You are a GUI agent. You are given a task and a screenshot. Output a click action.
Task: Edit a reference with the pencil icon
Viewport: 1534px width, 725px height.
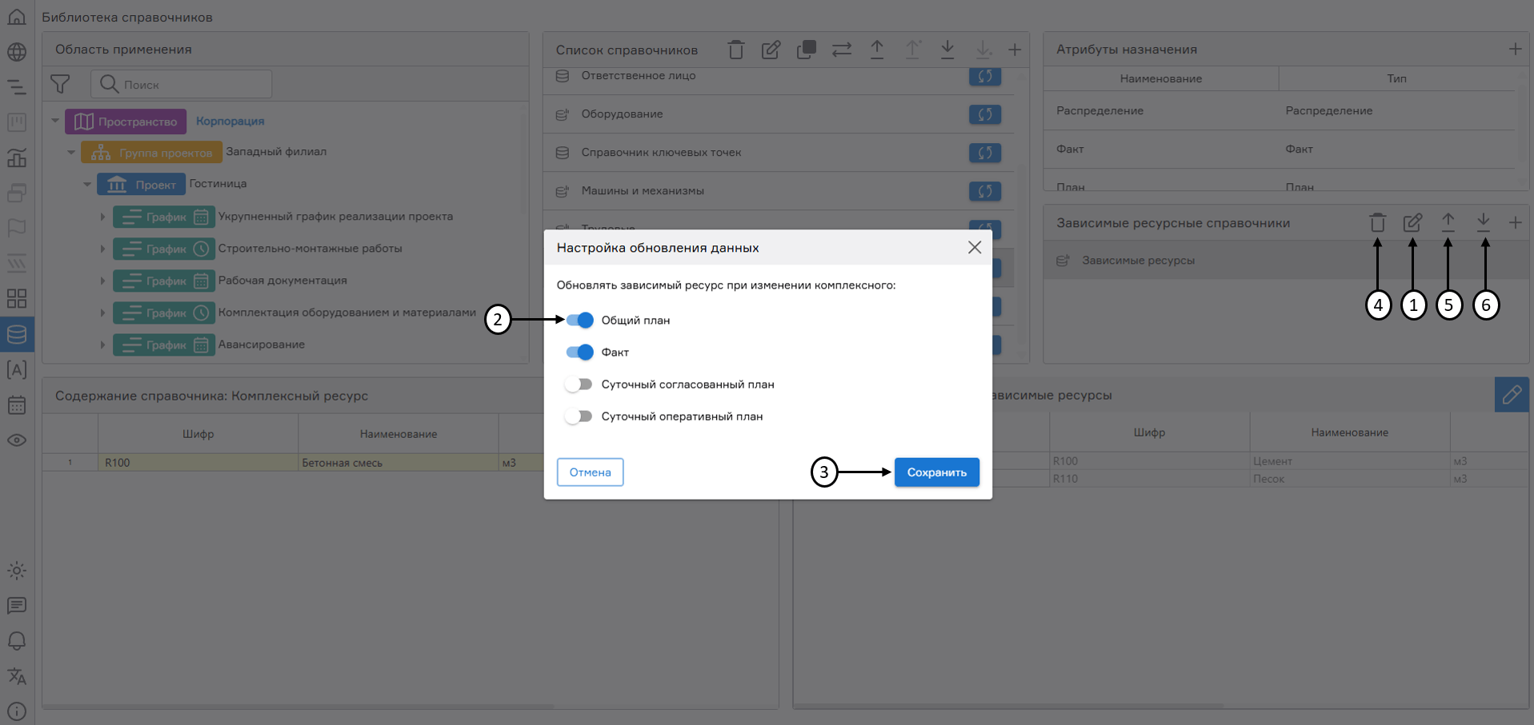pyautogui.click(x=771, y=49)
